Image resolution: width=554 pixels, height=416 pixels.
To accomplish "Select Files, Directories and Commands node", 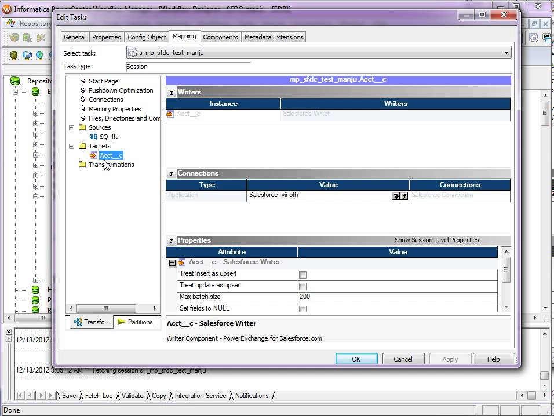I will point(124,118).
